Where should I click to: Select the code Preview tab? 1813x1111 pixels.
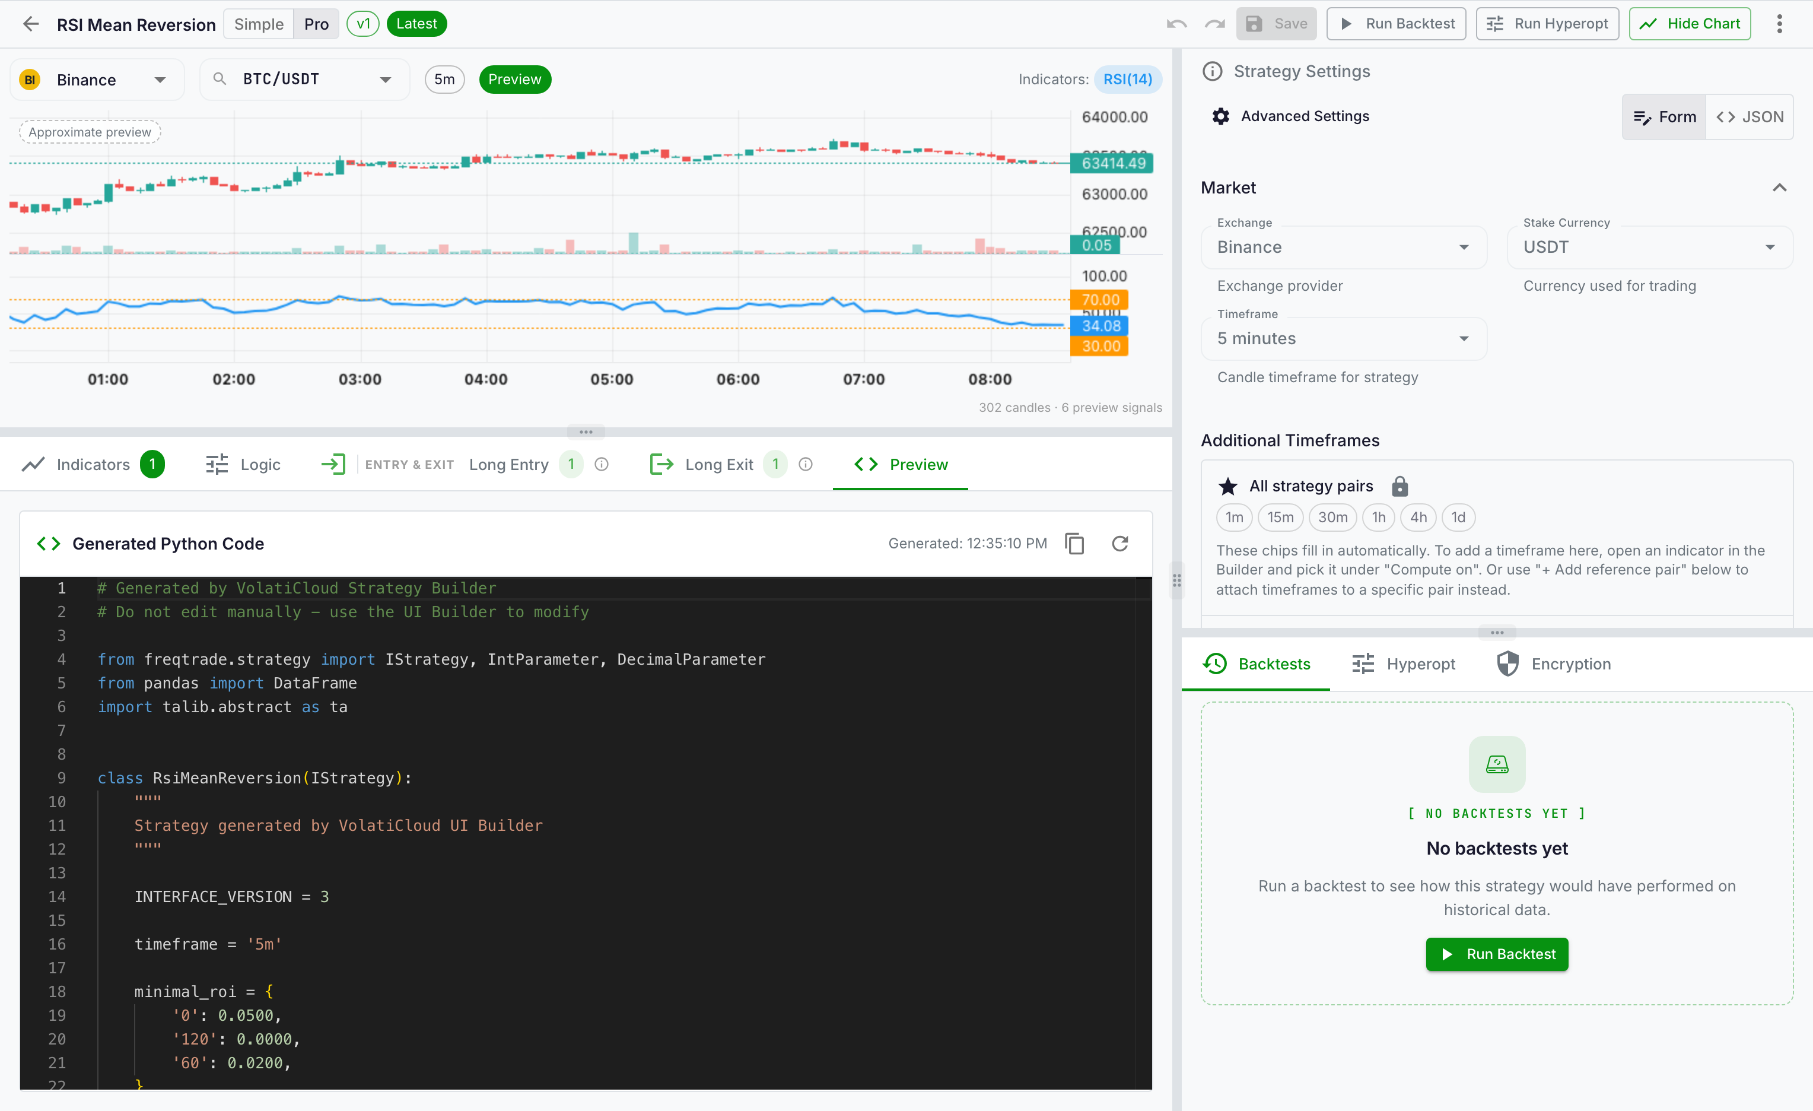click(x=901, y=465)
